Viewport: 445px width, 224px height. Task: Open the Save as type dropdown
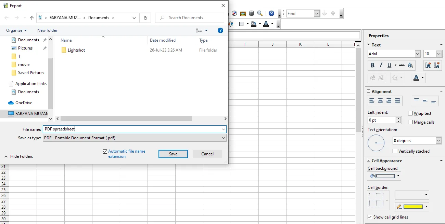click(x=224, y=138)
